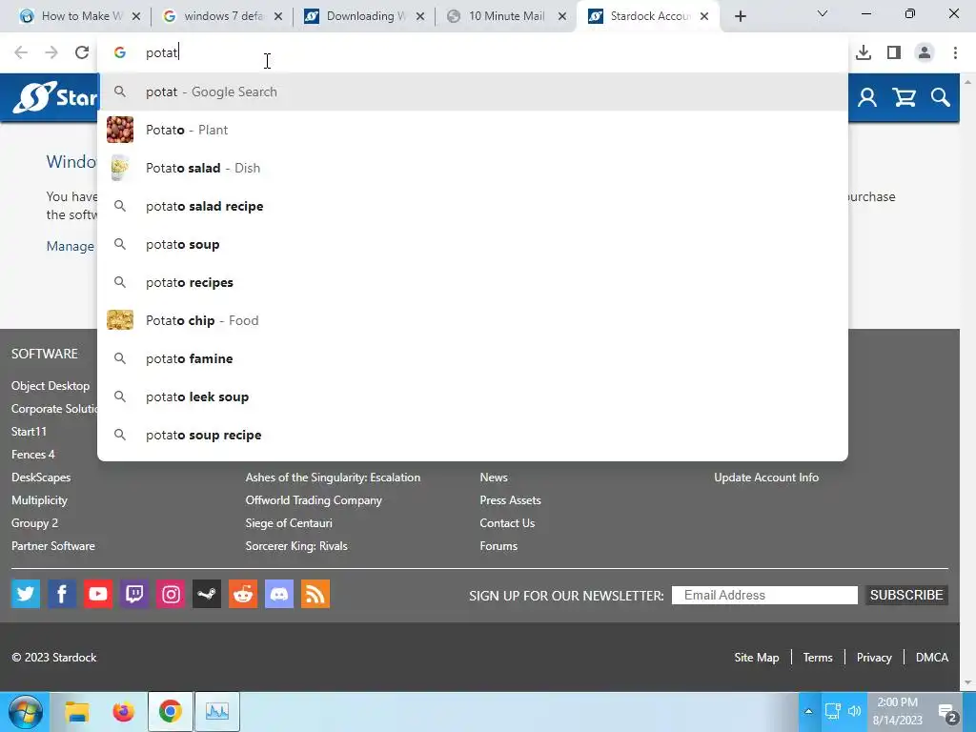Image resolution: width=976 pixels, height=732 pixels.
Task: Select 'potato salad recipe' suggestion
Action: pyautogui.click(x=473, y=206)
